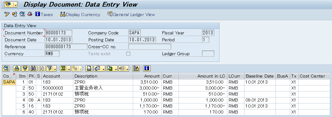Click the Reference field 0090000173
The height and width of the screenshot is (117, 332).
click(x=66, y=47)
